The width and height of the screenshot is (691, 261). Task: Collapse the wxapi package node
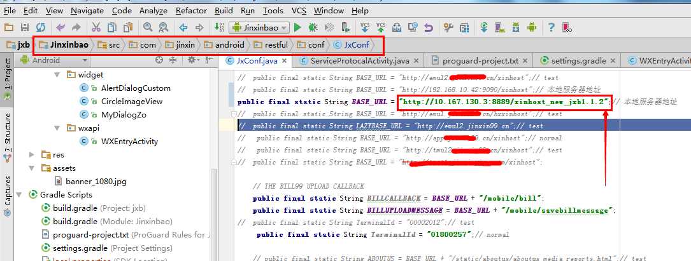point(57,128)
